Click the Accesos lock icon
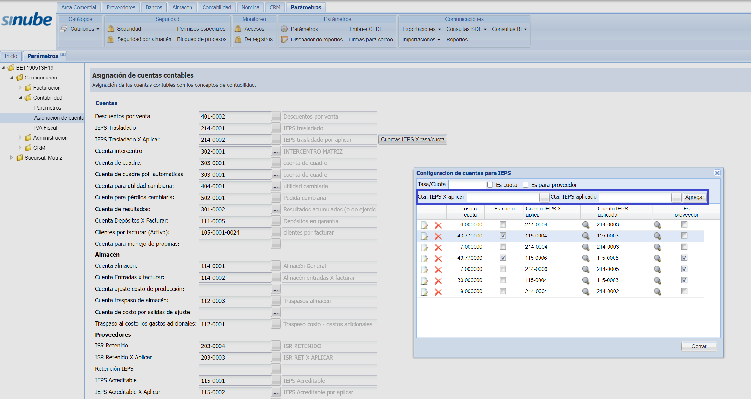This screenshot has width=751, height=399. point(238,29)
